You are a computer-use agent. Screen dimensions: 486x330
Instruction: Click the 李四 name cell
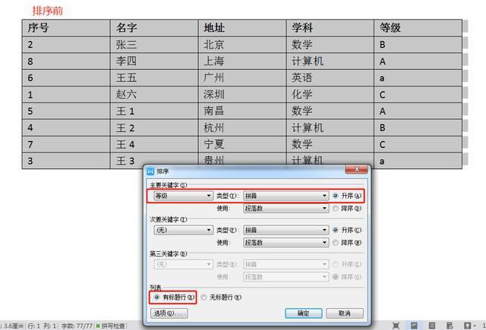click(154, 61)
